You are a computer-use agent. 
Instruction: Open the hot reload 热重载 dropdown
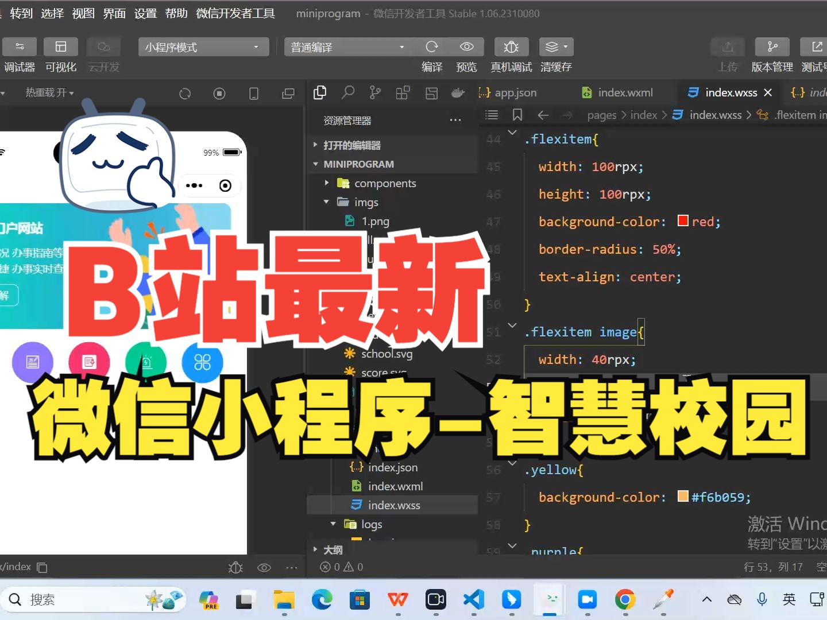click(49, 92)
